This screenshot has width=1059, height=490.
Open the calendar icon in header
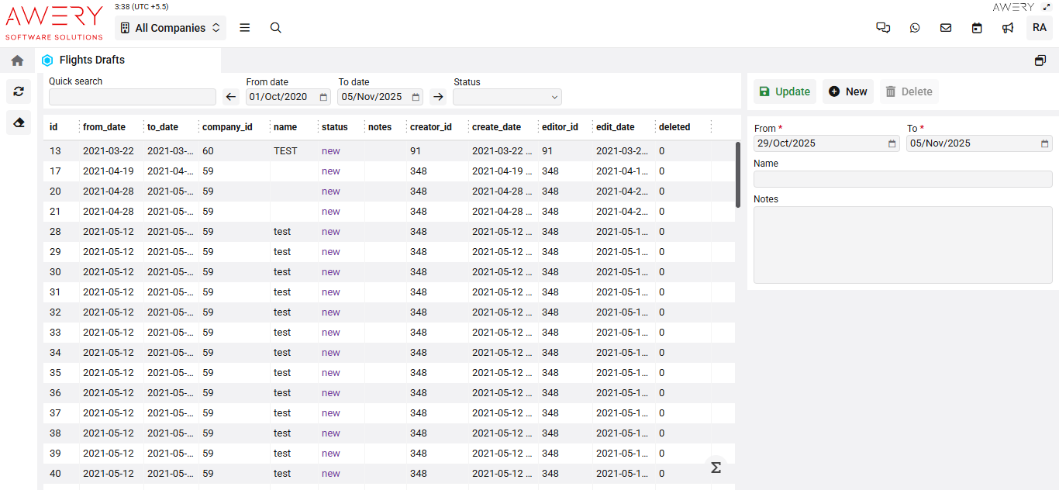(977, 28)
